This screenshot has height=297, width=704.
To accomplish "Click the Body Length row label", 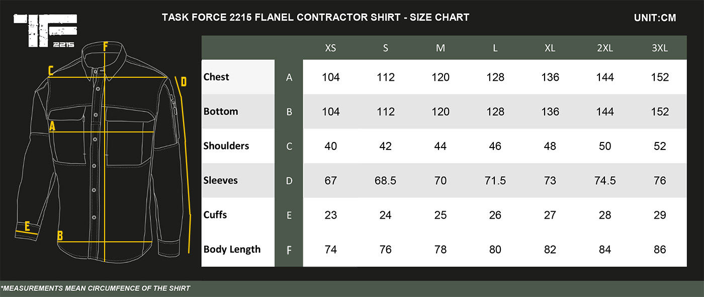I will (232, 249).
